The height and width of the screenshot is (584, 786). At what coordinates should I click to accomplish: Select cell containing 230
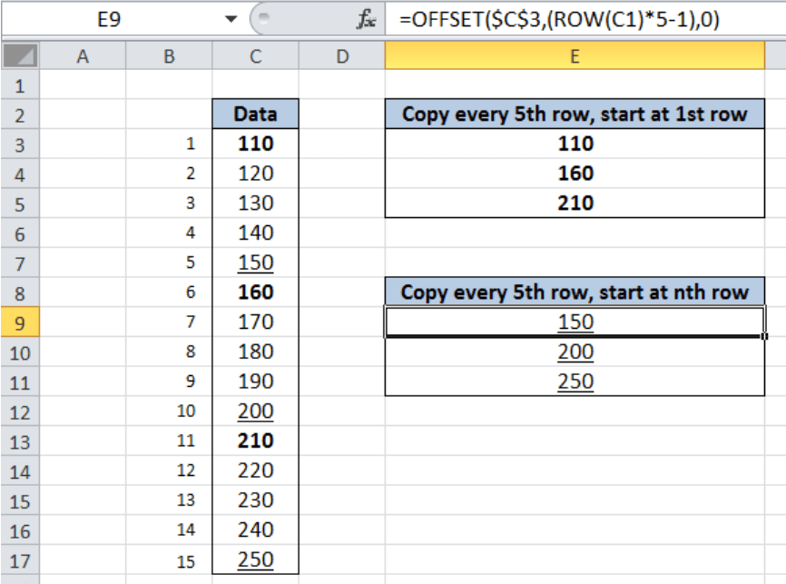[x=255, y=500]
